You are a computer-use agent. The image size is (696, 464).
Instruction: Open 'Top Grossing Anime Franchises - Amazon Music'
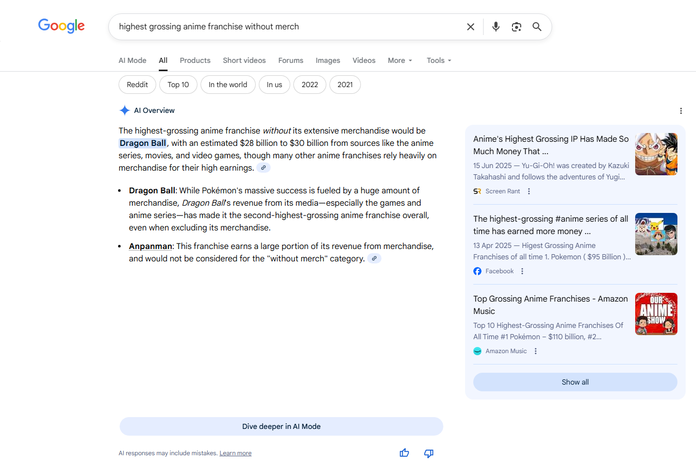pos(551,305)
